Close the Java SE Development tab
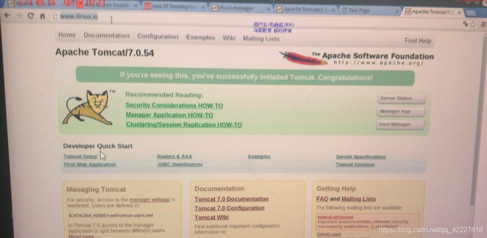The height and width of the screenshot is (238, 487). point(203,7)
